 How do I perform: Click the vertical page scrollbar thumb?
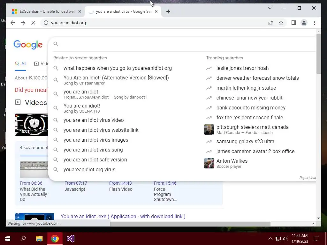pos(318,54)
